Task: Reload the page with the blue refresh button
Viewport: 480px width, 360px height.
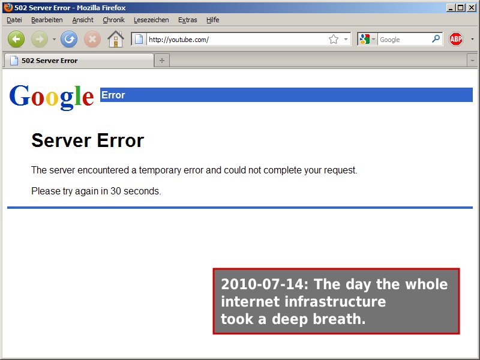Action: (x=69, y=40)
